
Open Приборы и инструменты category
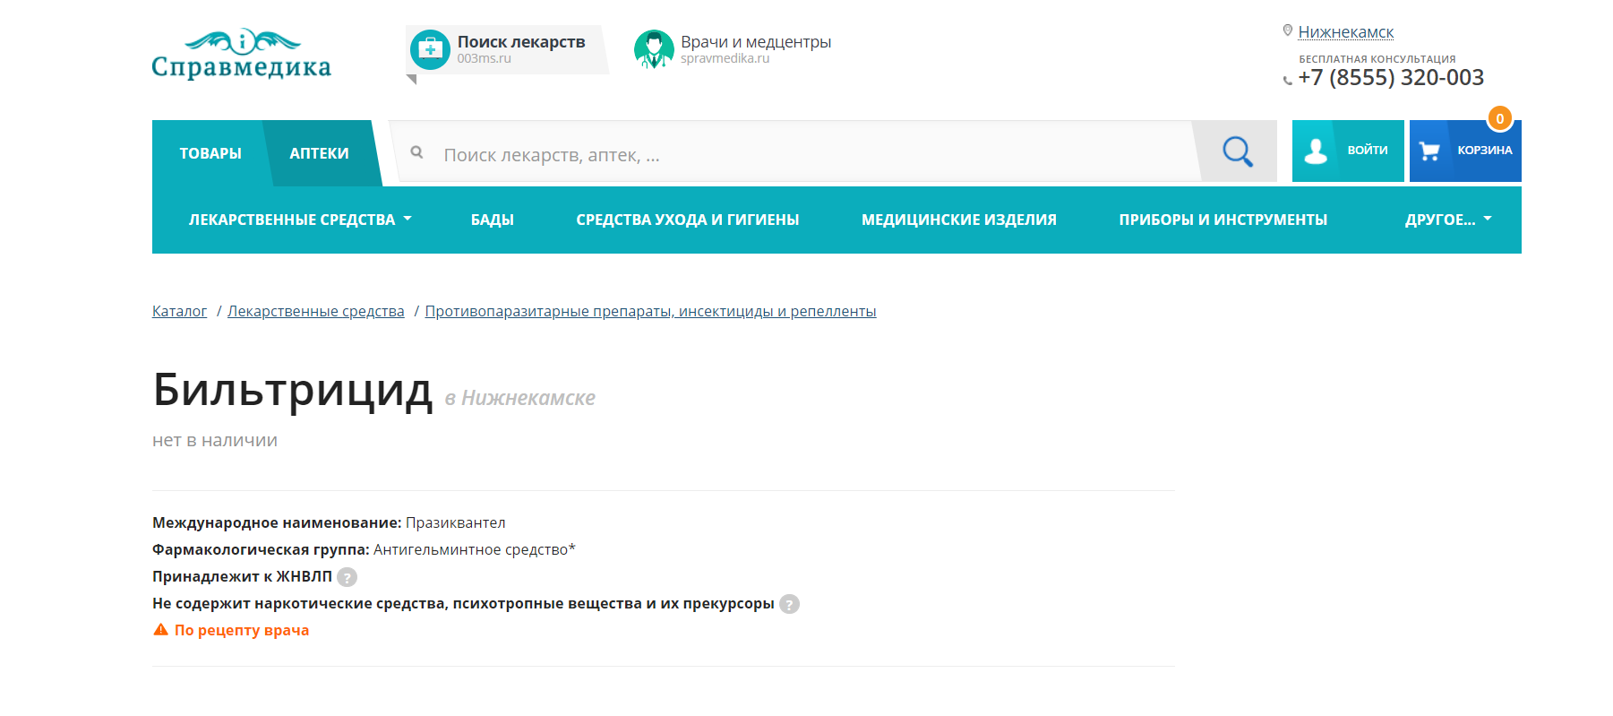point(1223,220)
